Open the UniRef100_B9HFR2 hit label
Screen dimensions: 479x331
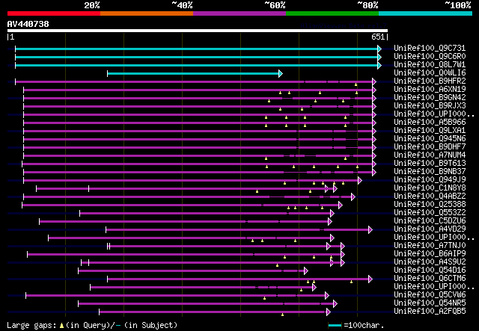point(430,81)
